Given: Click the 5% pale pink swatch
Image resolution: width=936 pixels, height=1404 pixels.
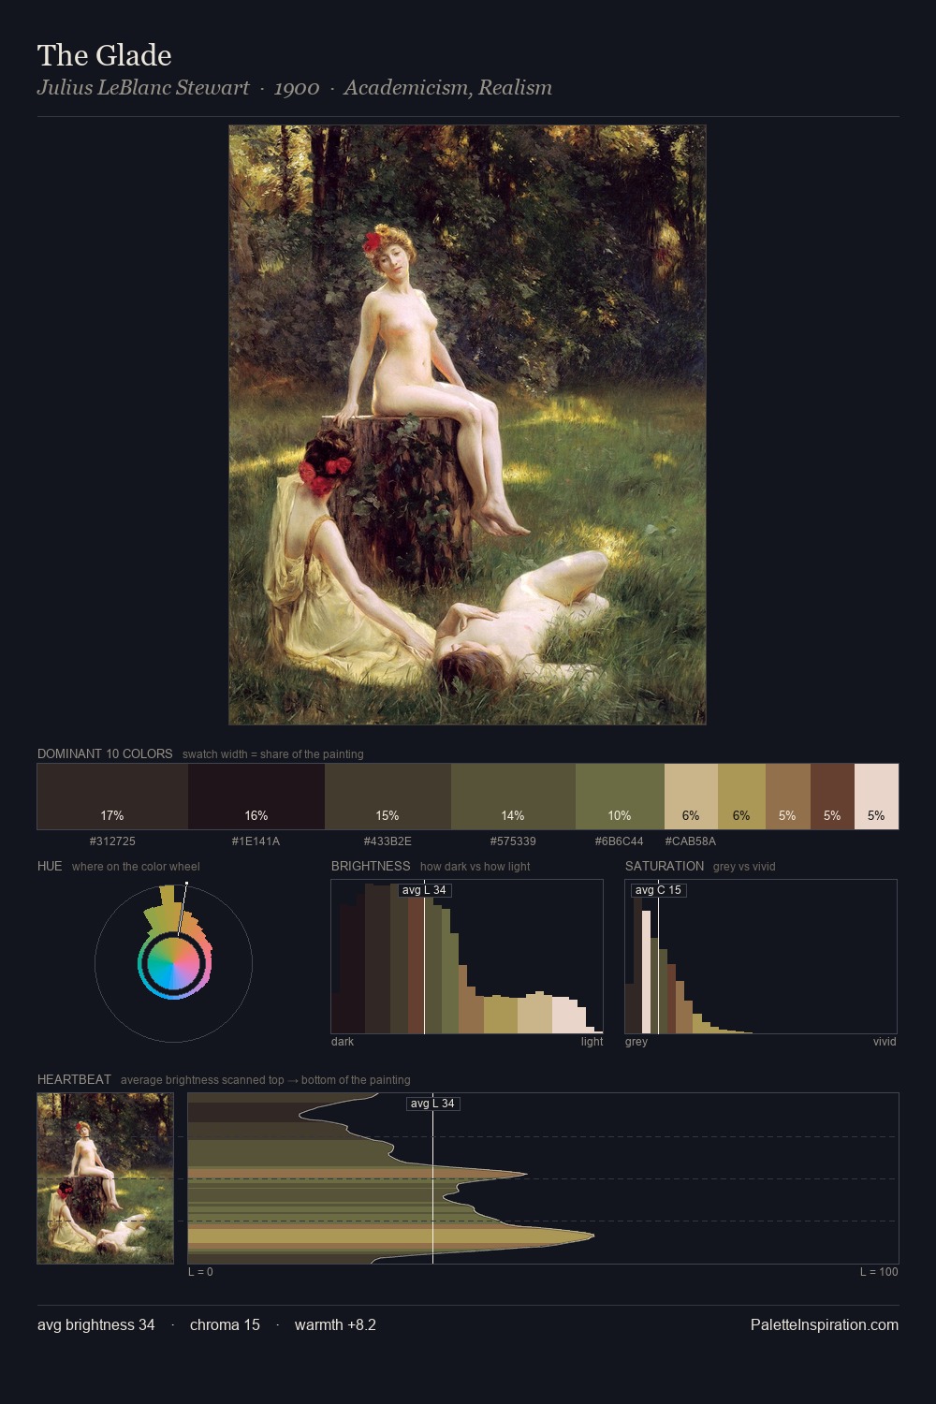Looking at the screenshot, I should click(x=876, y=797).
